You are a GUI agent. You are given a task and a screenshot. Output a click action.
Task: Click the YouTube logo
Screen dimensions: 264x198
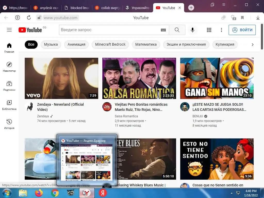[x=30, y=30]
